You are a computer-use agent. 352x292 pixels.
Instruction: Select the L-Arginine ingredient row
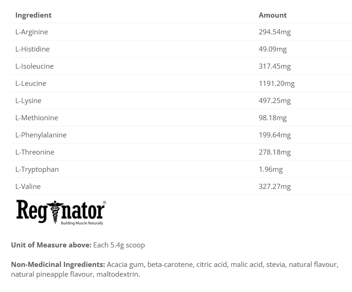coord(32,32)
